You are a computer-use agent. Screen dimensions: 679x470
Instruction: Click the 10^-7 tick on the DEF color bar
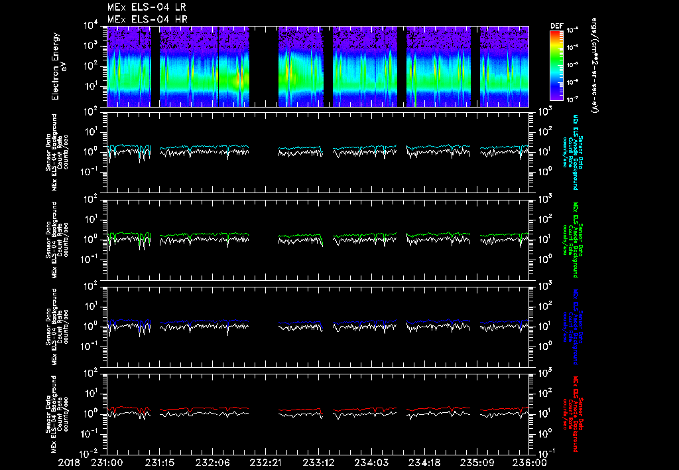click(x=572, y=100)
